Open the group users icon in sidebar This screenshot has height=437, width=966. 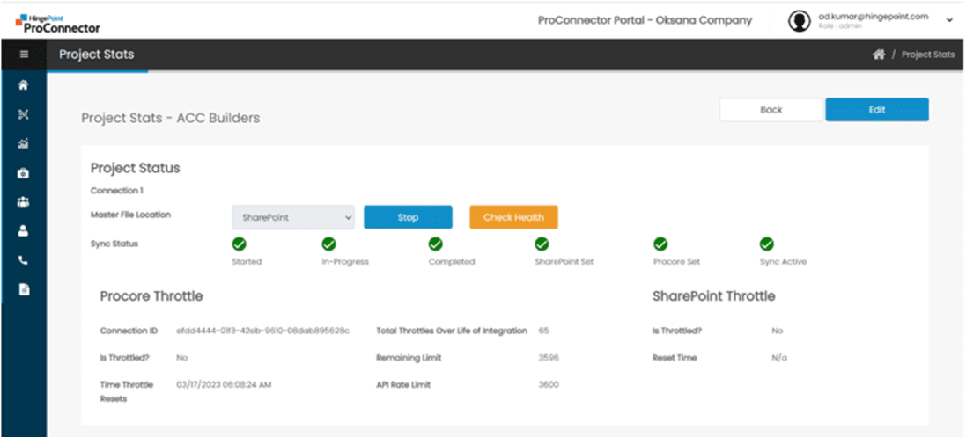click(24, 202)
